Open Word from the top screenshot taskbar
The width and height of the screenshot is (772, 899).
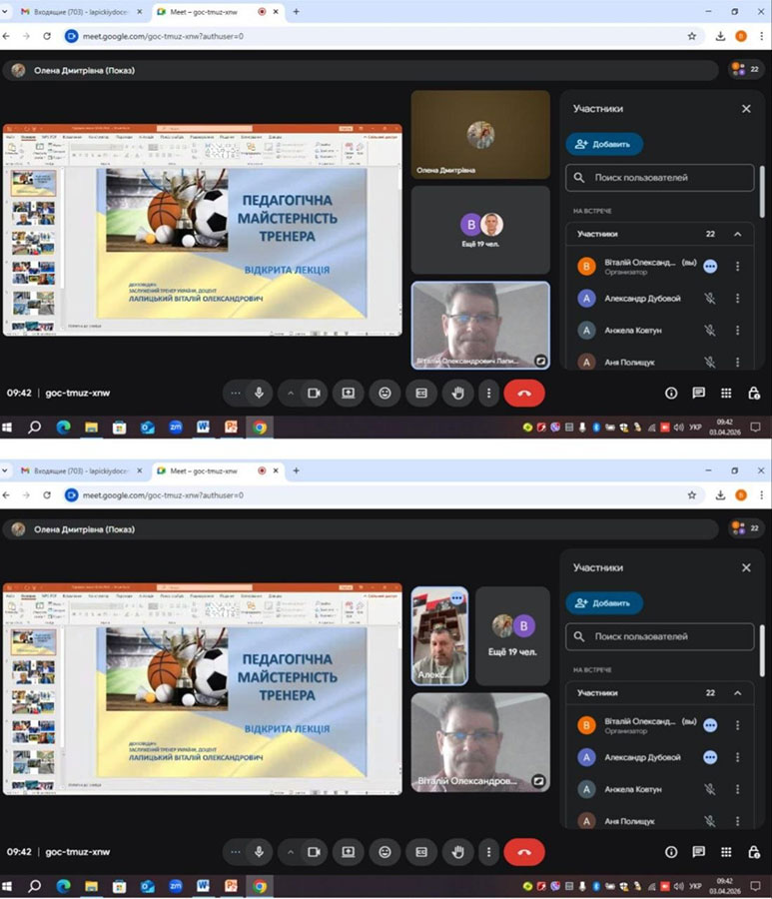point(203,428)
